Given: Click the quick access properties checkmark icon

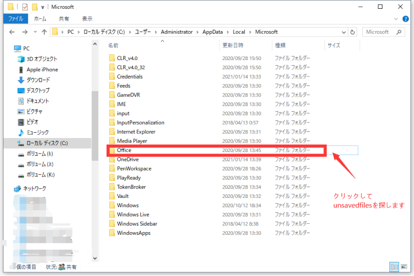Looking at the screenshot, I should point(25,7).
